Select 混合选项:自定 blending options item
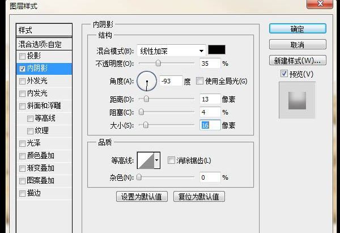Viewport: 340px width, 233px height. pos(44,44)
